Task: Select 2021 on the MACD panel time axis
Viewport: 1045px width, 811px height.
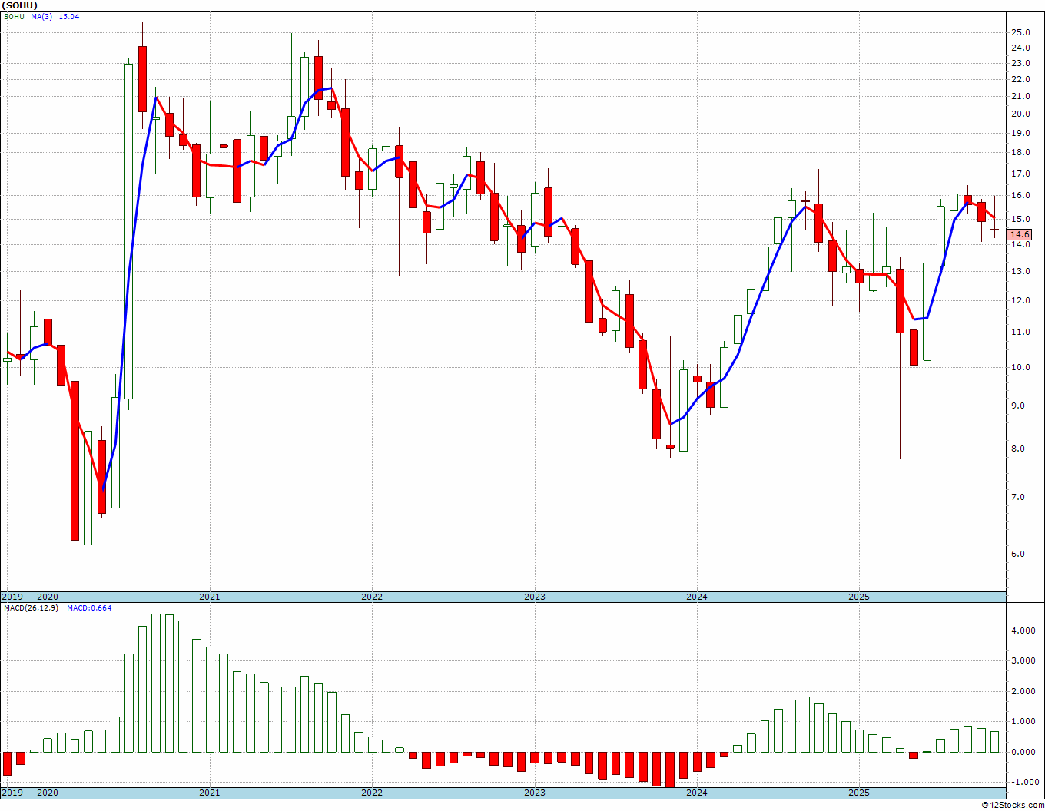Action: pyautogui.click(x=210, y=793)
